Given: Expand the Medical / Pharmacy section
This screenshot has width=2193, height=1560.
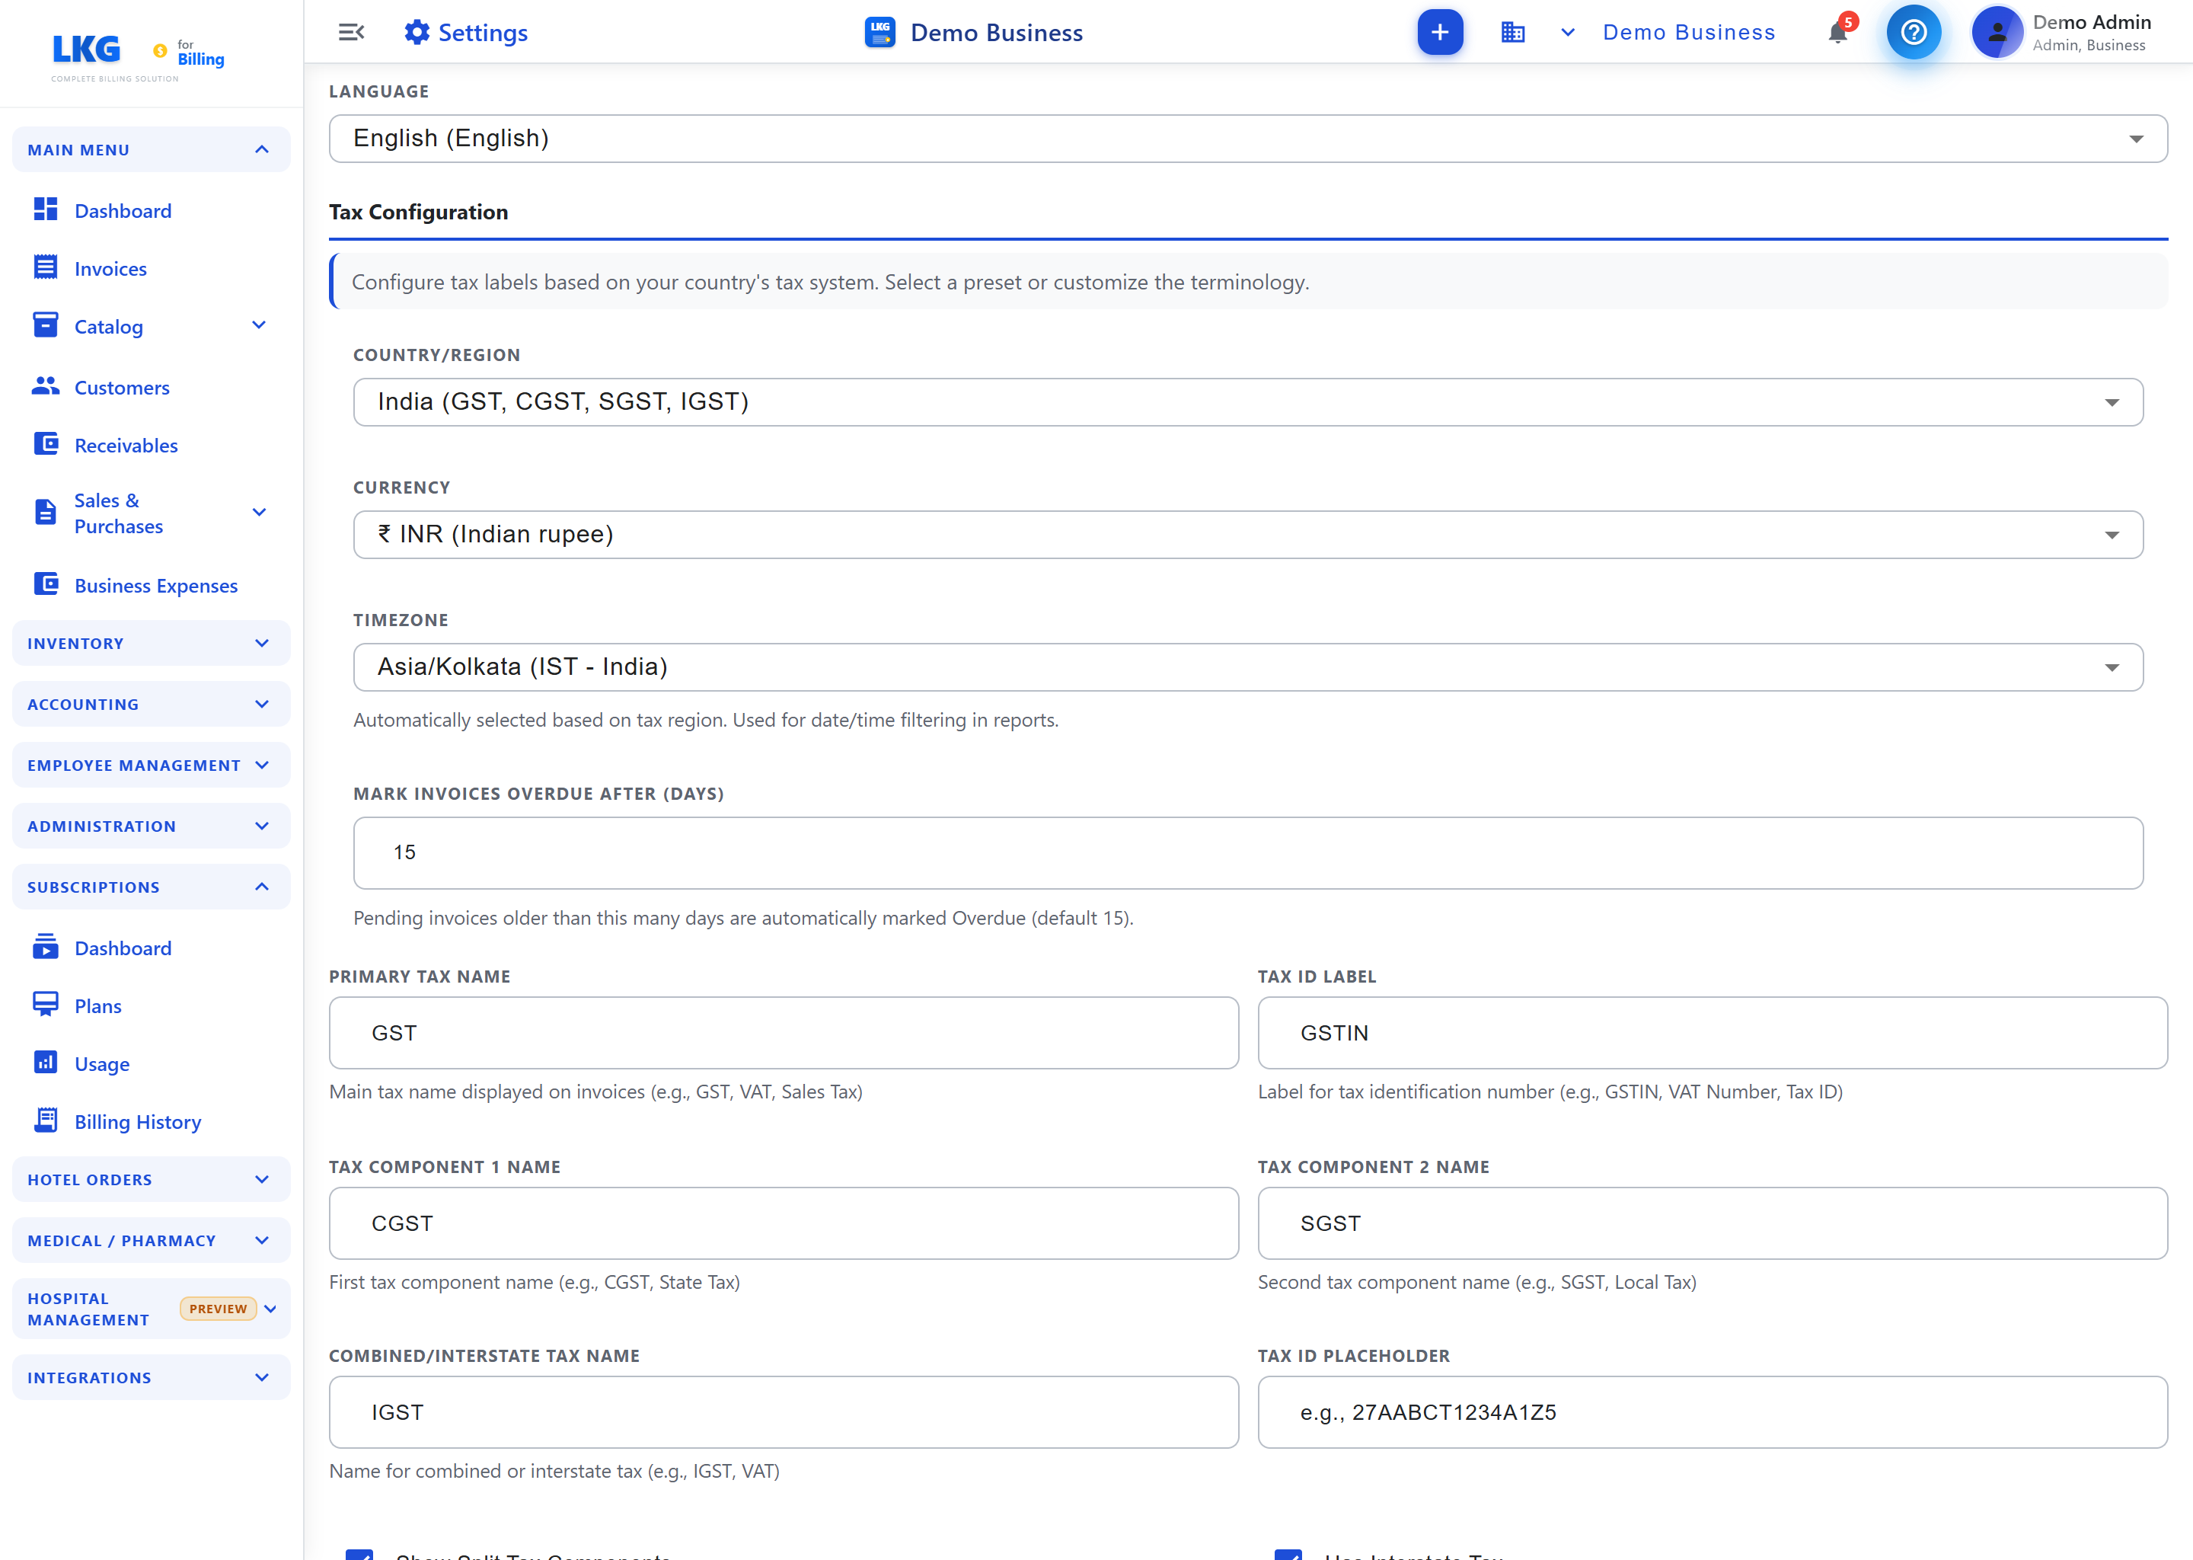Looking at the screenshot, I should [151, 1240].
